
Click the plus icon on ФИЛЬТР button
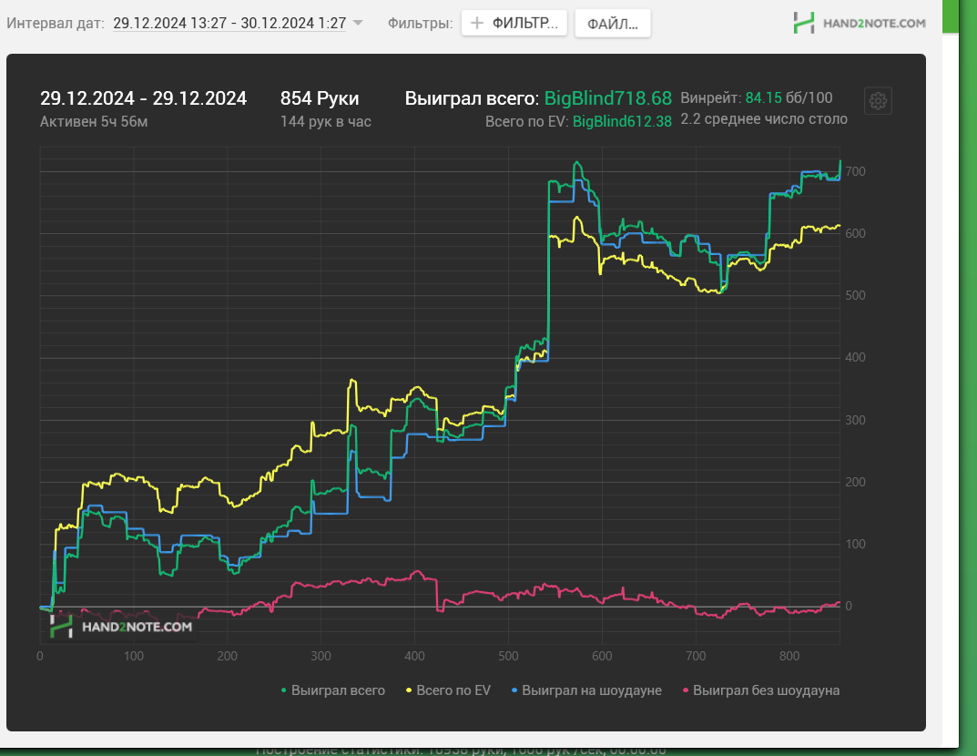pyautogui.click(x=476, y=23)
